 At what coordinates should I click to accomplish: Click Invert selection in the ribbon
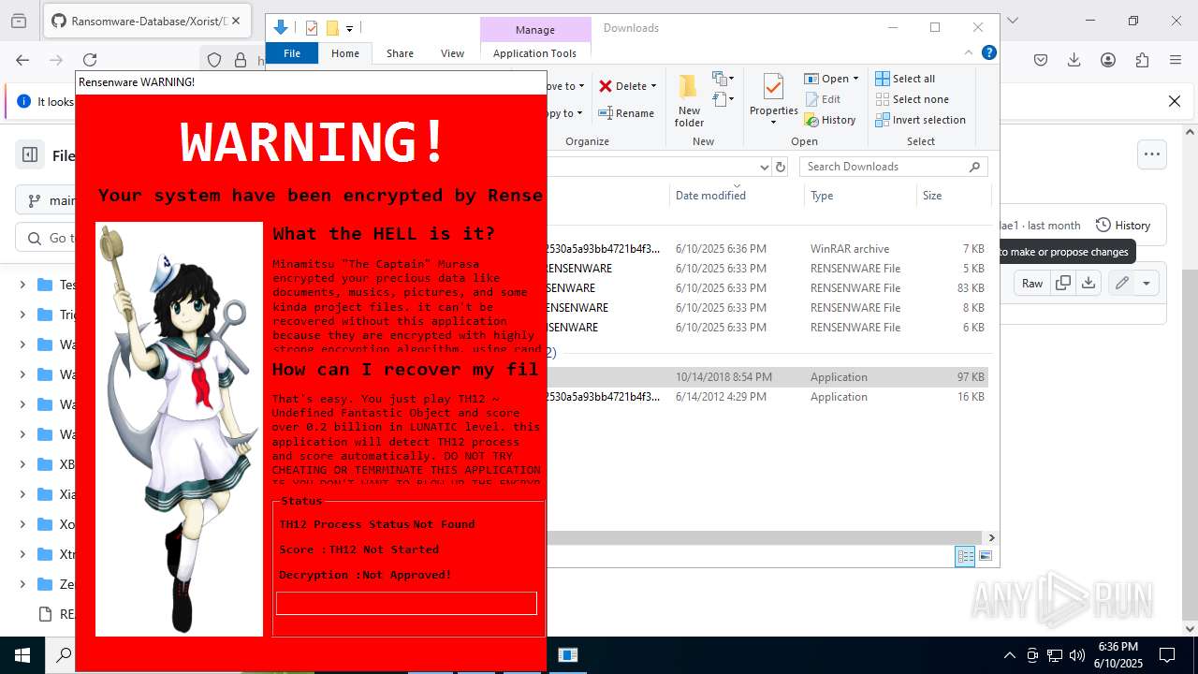920,120
